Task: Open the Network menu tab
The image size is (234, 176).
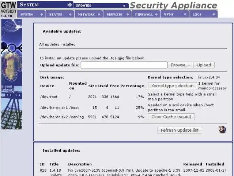Action: pyautogui.click(x=88, y=14)
